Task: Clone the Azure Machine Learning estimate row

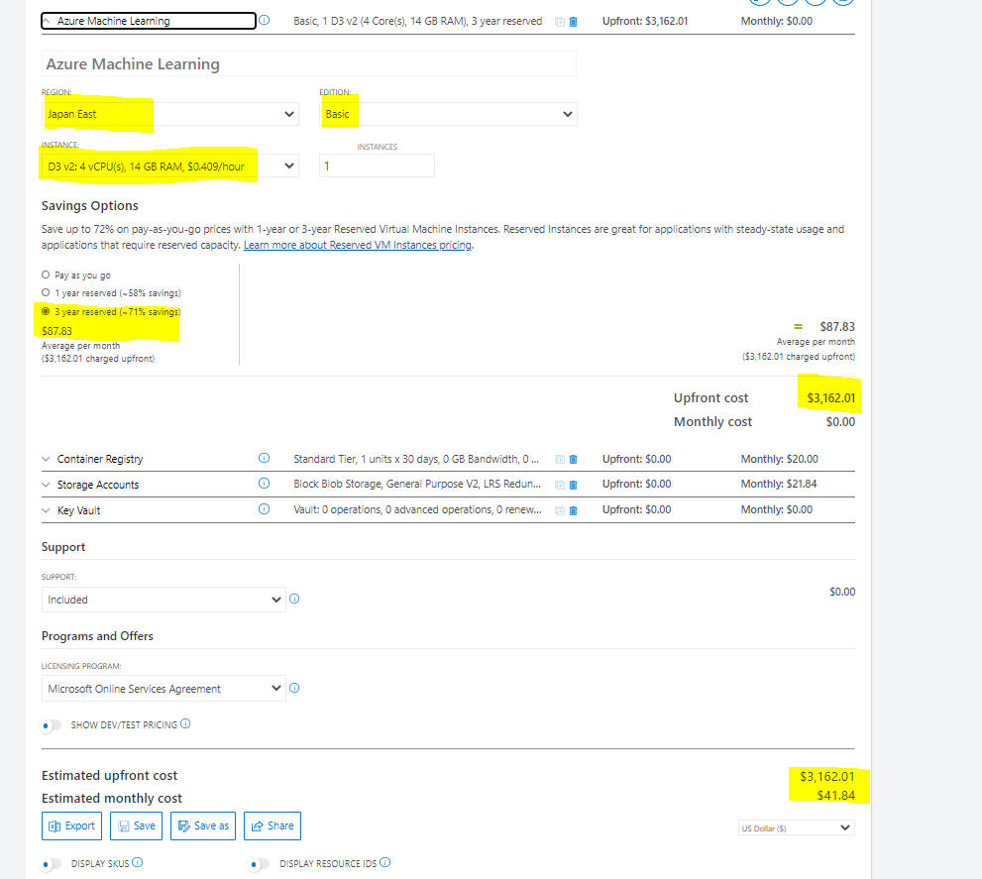Action: (x=560, y=21)
